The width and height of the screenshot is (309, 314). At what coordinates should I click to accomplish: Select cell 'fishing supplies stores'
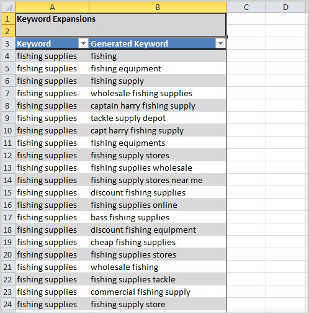(158, 254)
